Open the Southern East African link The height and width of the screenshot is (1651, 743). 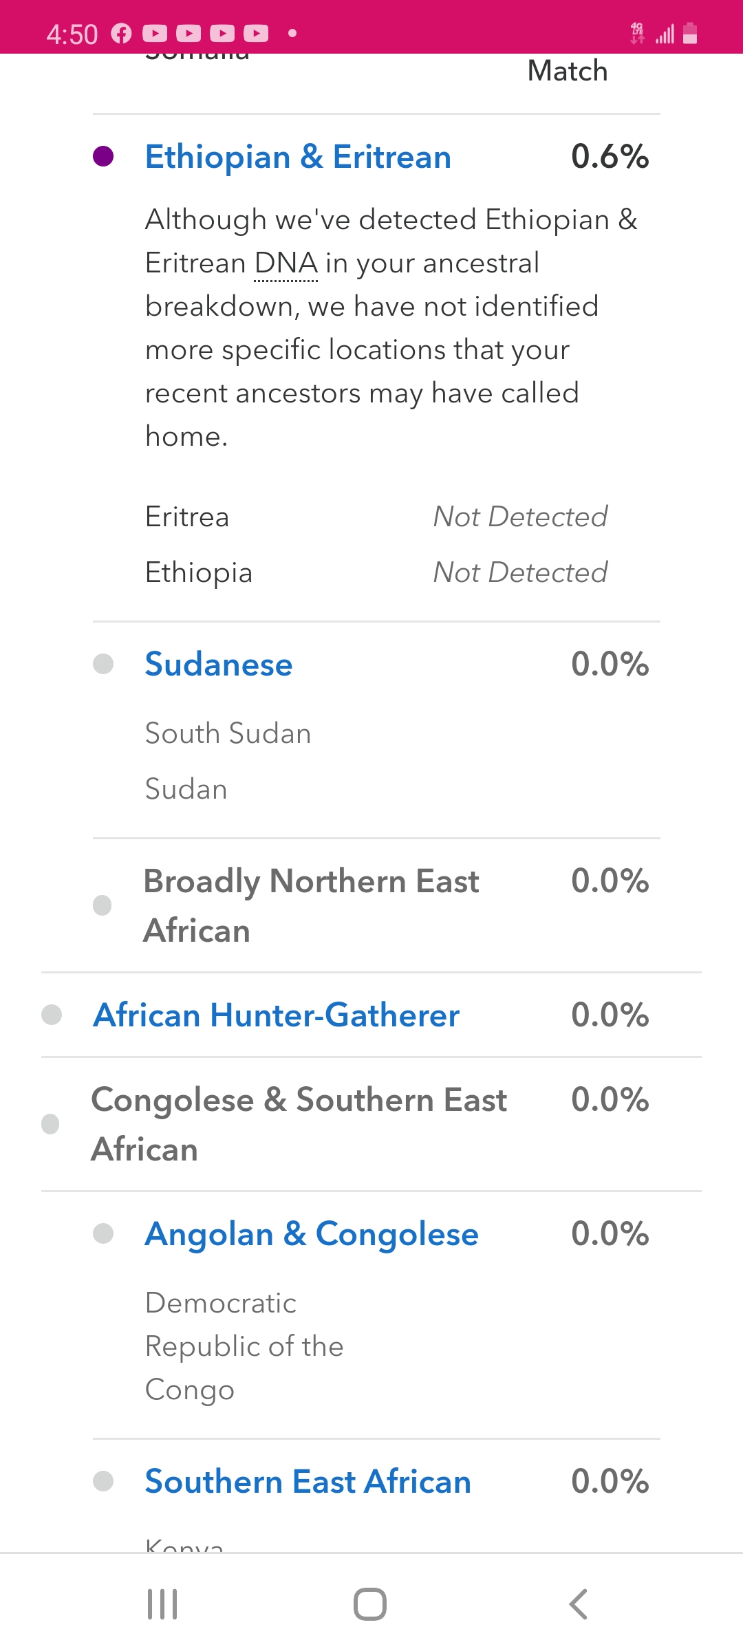[x=308, y=1482]
